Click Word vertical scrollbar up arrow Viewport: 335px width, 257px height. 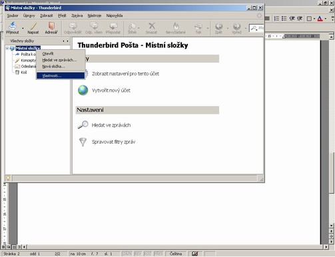point(331,37)
